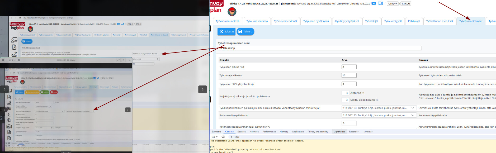
Task: Open the DevTools Memory tab
Action: 284,132
